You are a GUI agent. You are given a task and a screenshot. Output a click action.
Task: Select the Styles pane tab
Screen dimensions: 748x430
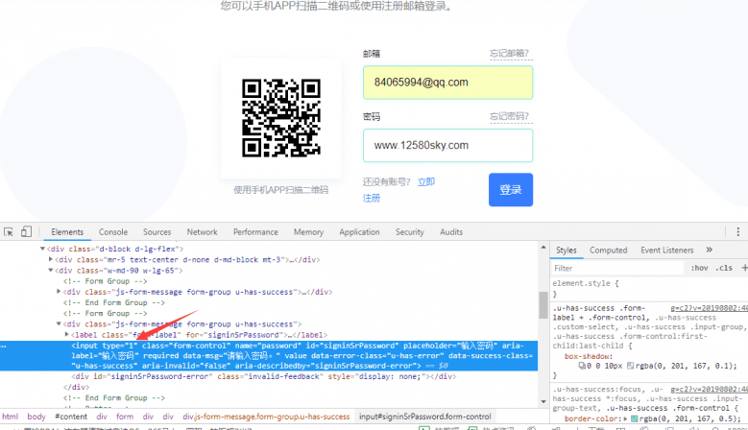[567, 251]
